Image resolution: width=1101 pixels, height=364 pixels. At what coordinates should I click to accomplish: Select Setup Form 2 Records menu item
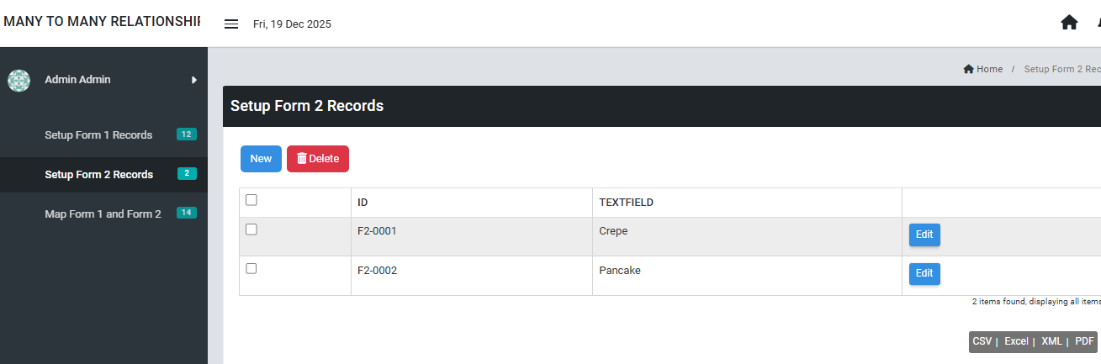pos(98,174)
